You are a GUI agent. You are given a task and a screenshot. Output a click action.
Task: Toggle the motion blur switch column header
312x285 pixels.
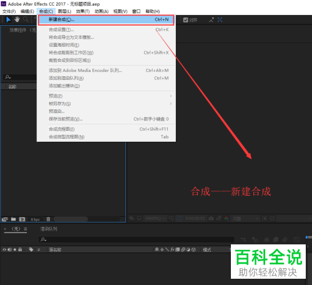point(183,249)
